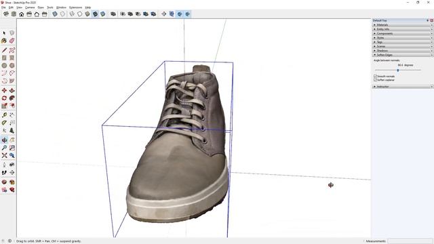Open the File menu
Viewport: 434px width, 244px height.
click(x=3, y=7)
